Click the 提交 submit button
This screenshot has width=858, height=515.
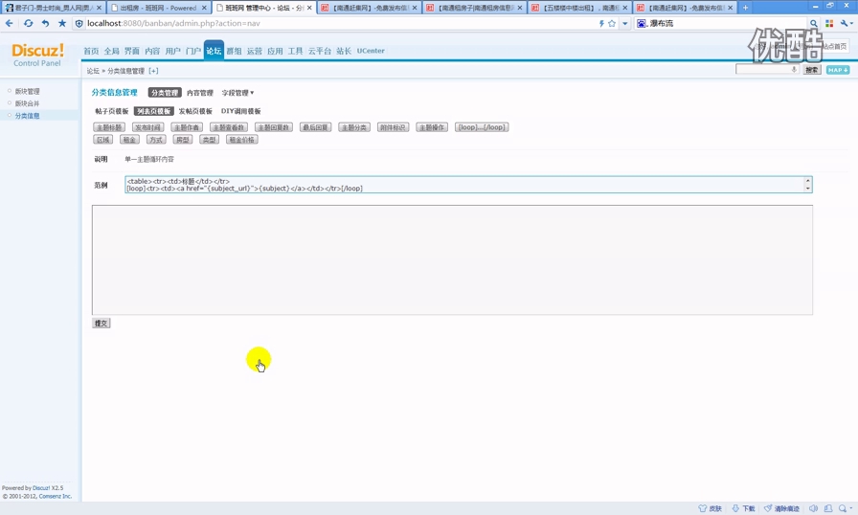101,324
